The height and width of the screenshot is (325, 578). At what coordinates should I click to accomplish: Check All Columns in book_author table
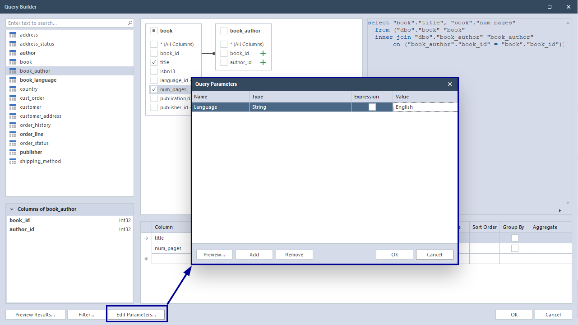coord(224,44)
